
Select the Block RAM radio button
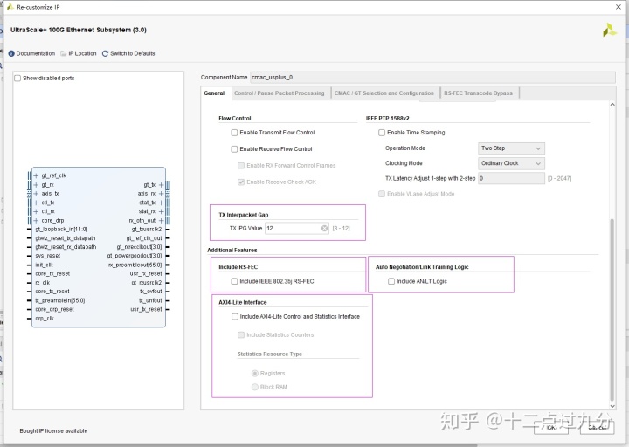click(x=255, y=387)
